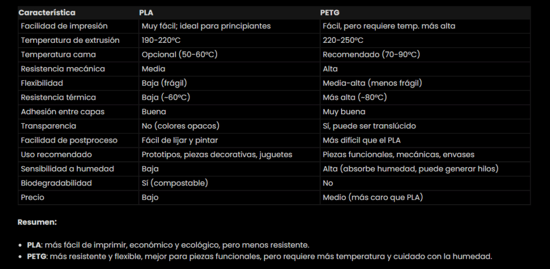Viewport: 550px width, 269px height.
Task: Click the "Característica" column header
Action: pyautogui.click(x=48, y=12)
